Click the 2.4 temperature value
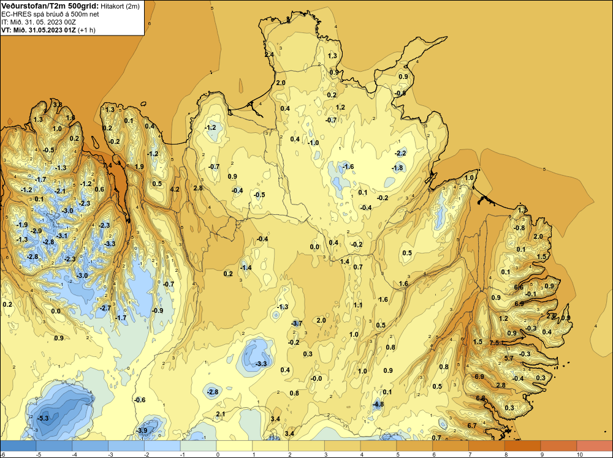 (269, 54)
